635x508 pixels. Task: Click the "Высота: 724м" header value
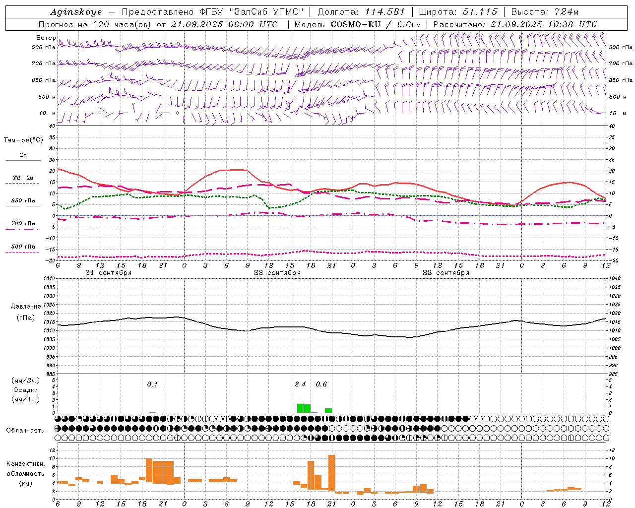(545, 12)
